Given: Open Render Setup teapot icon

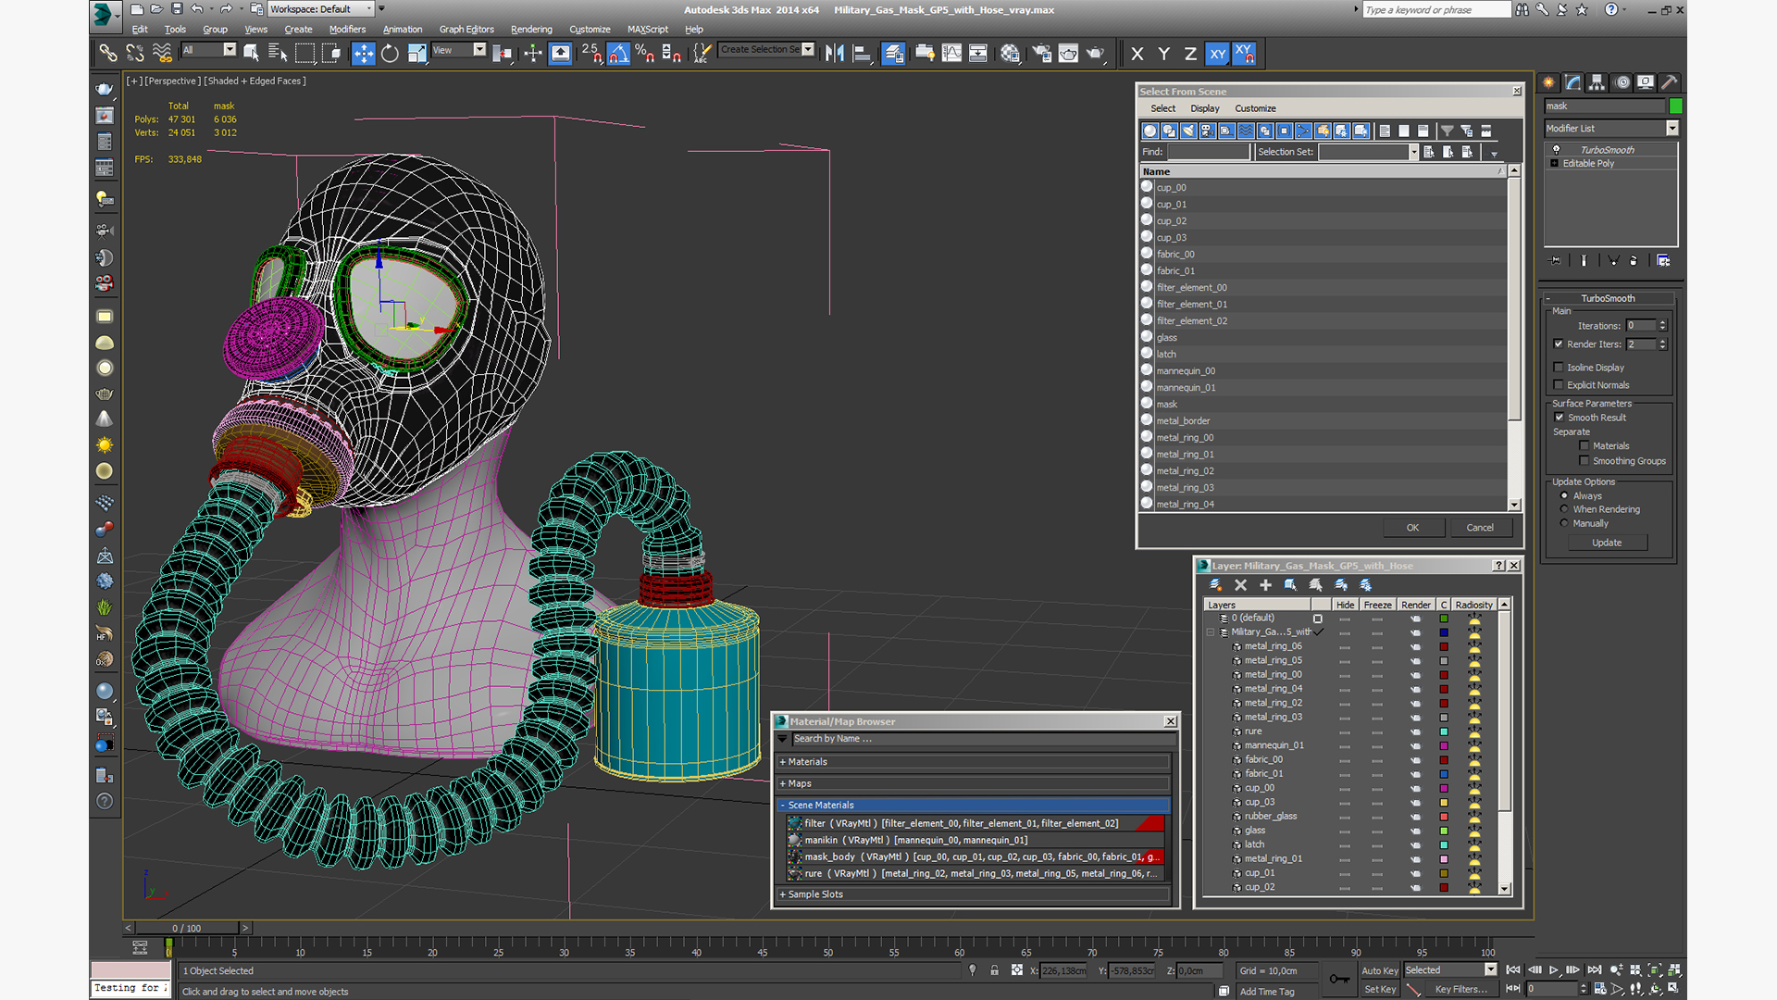Looking at the screenshot, I should [1041, 53].
